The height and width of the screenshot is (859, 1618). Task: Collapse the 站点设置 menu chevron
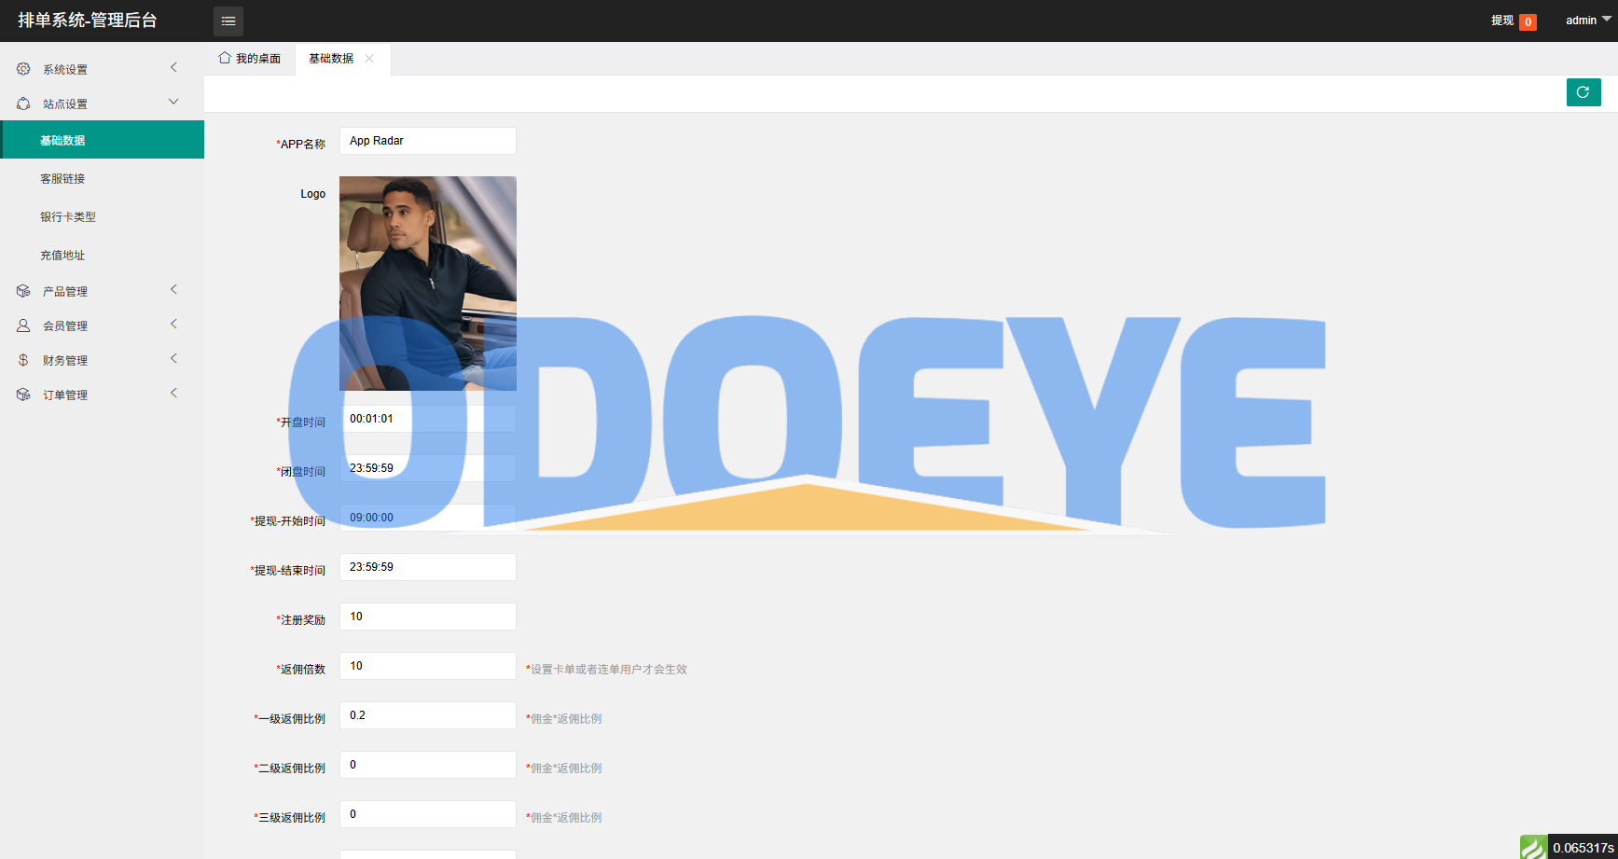173,102
